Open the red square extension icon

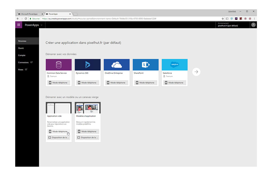point(241,19)
